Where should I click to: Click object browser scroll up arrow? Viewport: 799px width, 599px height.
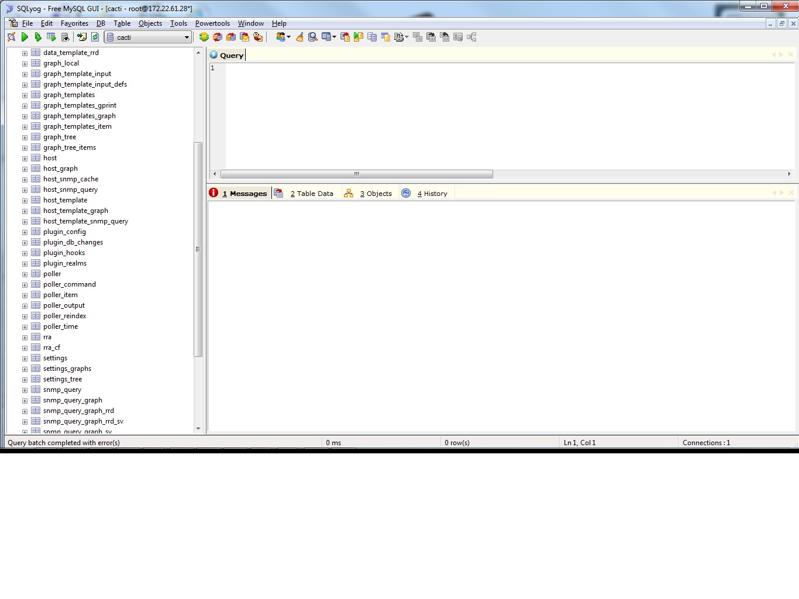[198, 53]
